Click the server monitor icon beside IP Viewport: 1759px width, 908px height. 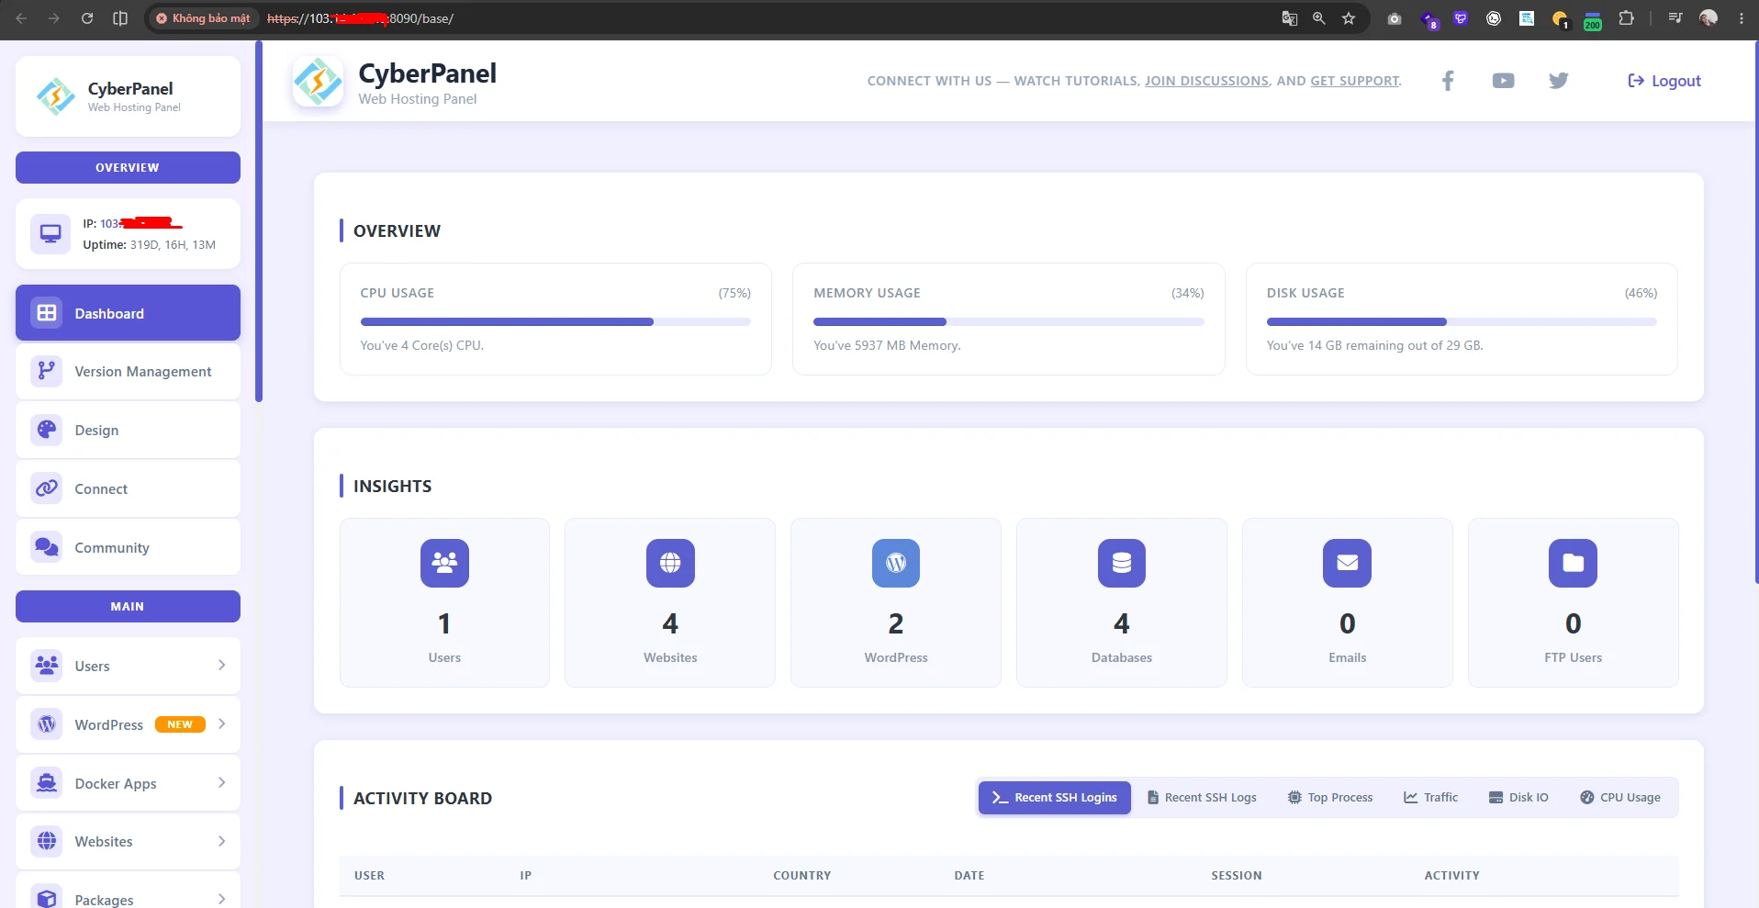click(x=50, y=233)
